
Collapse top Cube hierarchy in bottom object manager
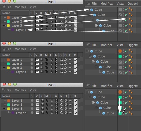point(87,92)
